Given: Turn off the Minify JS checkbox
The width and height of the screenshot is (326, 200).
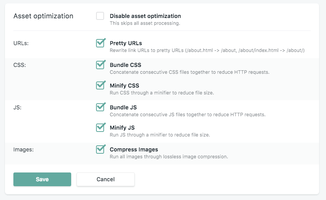Looking at the screenshot, I should [x=100, y=128].
